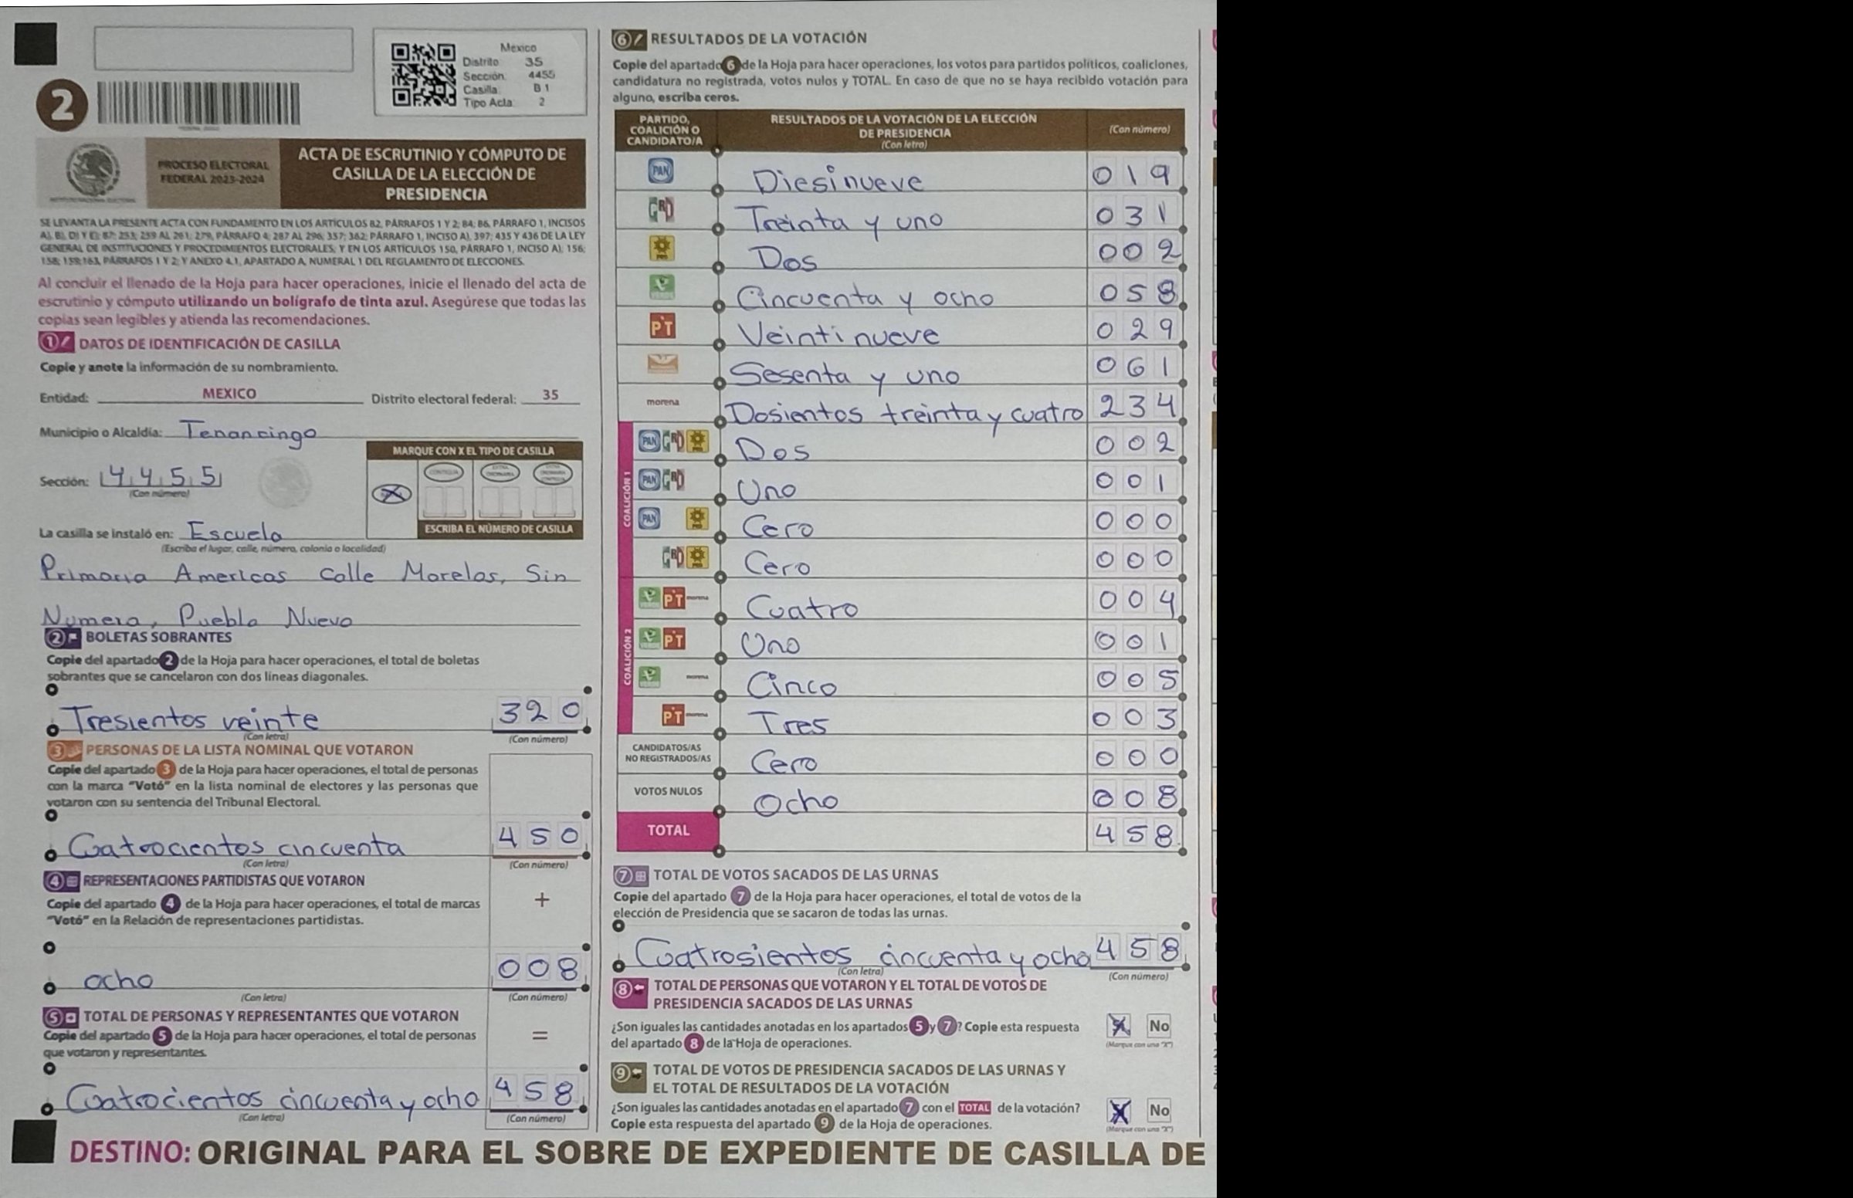Click the Candidatos/as No Registrados/as label
The height and width of the screenshot is (1198, 1853).
tap(667, 753)
